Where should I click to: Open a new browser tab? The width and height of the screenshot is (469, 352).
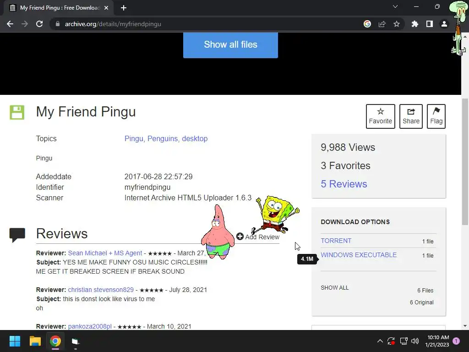[x=124, y=8]
